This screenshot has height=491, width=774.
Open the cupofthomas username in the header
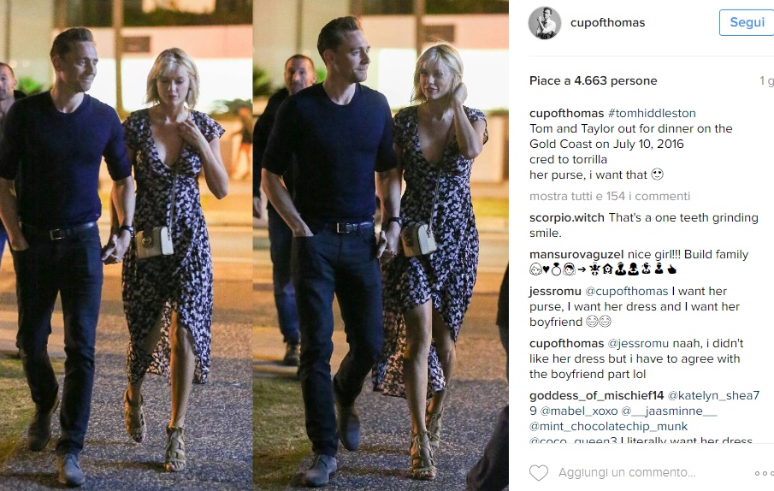[607, 23]
